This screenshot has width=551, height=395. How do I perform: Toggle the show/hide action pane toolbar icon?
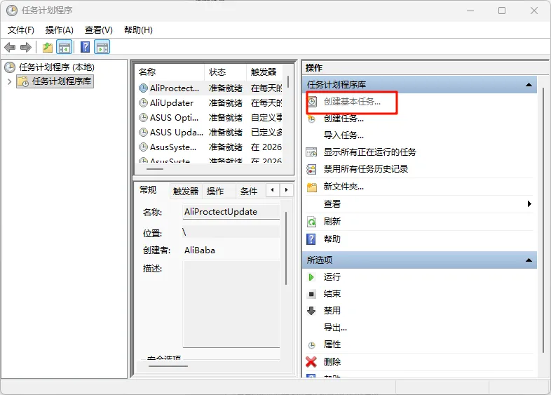click(x=102, y=47)
